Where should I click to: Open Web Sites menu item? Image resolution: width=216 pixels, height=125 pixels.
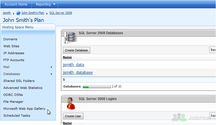(x=11, y=46)
